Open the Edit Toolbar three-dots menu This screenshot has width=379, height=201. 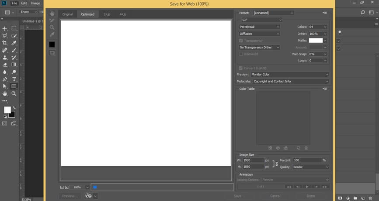[x=5, y=101]
